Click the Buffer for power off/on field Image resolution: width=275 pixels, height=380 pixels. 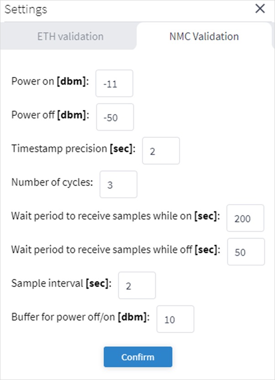tap(176, 319)
